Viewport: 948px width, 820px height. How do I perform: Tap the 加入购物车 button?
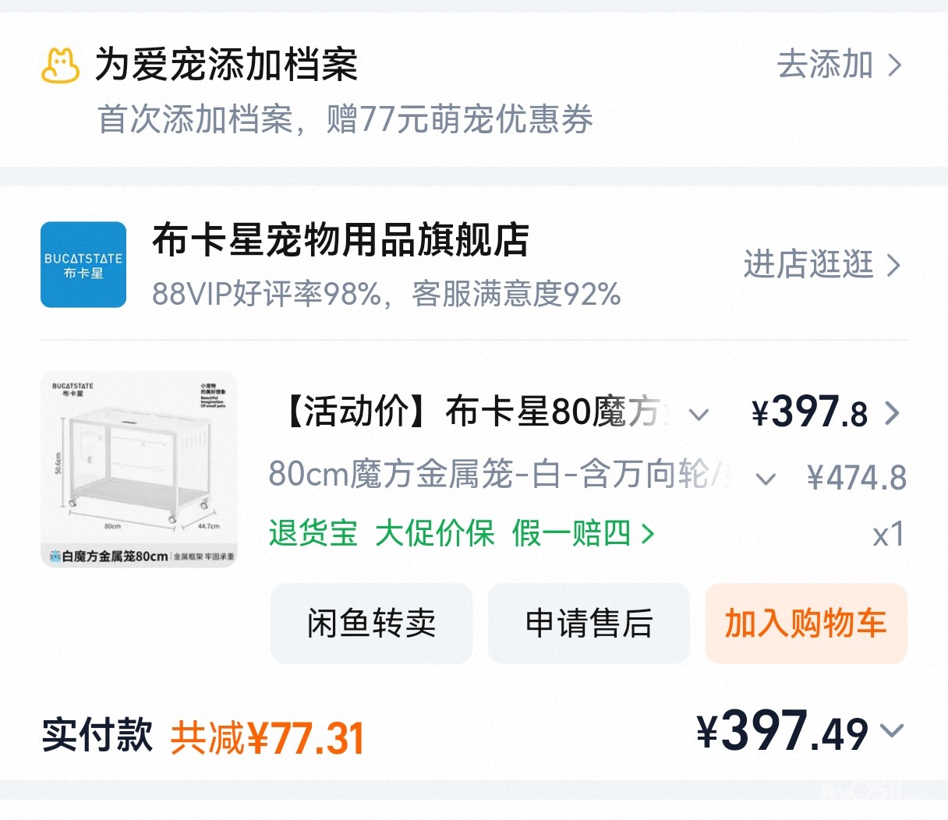[806, 624]
